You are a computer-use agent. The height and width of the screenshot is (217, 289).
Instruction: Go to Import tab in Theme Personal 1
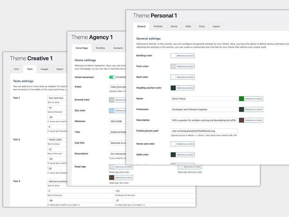point(216,26)
